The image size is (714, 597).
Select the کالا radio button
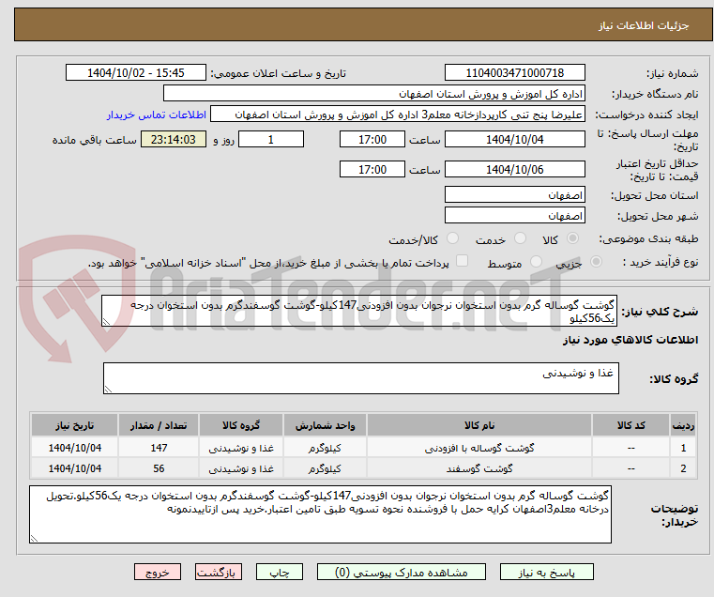(x=573, y=238)
